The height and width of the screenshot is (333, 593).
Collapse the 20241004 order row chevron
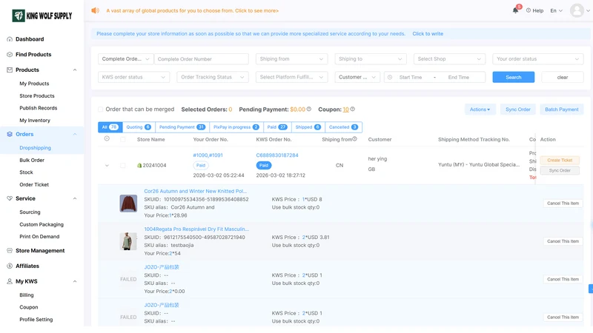point(107,165)
